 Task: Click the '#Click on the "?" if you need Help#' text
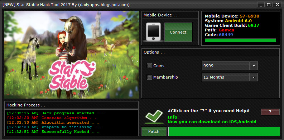click(x=209, y=111)
